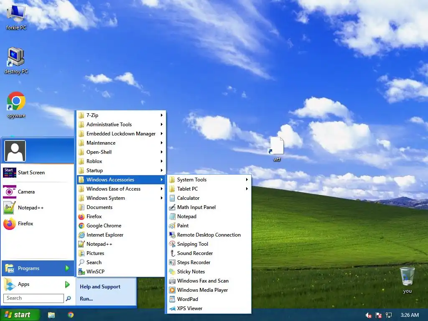Open Help and Support
The width and height of the screenshot is (428, 321).
tap(100, 287)
